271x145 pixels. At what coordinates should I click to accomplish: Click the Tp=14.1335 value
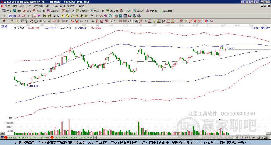point(34,28)
